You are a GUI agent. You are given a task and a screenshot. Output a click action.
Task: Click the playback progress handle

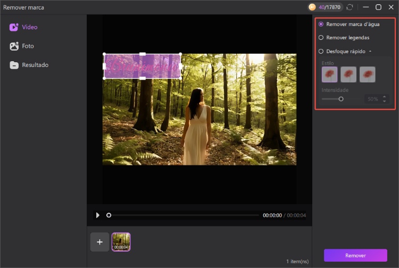coord(109,215)
